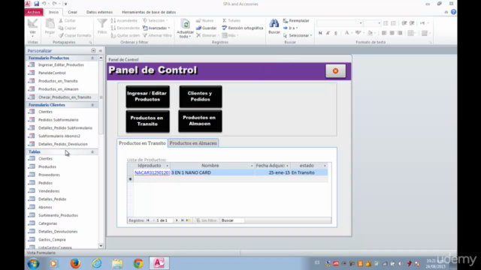Open the Seleccionar dropdown in Buscar group
This screenshot has width=481, height=270.
tap(298, 35)
